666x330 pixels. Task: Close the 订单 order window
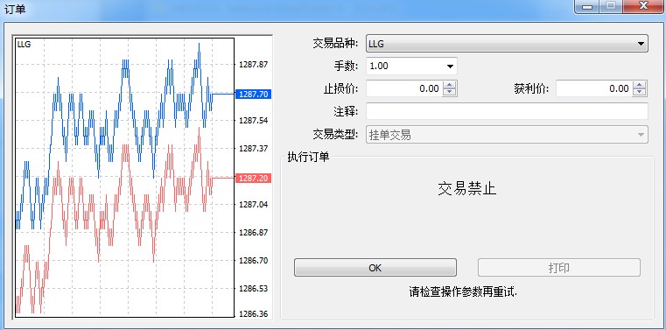click(x=643, y=6)
